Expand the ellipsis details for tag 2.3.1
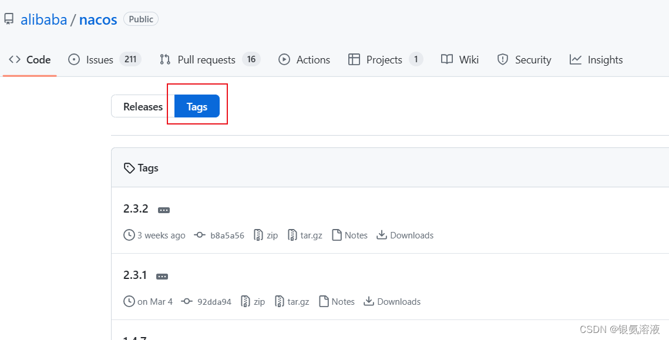 162,277
